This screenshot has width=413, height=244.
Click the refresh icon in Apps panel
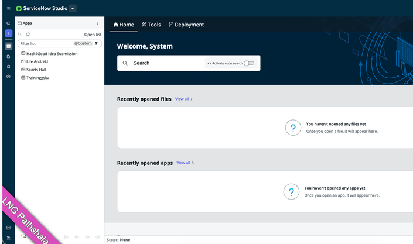(28, 35)
